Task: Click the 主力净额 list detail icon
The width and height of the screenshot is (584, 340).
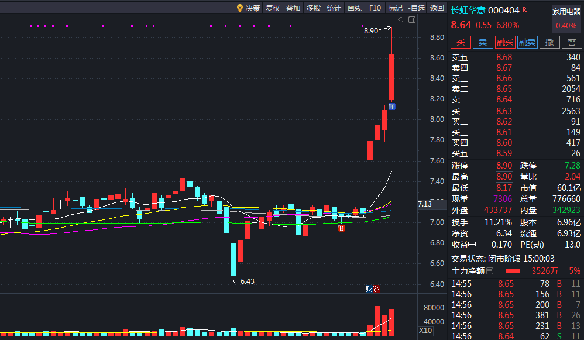Action: [490, 271]
